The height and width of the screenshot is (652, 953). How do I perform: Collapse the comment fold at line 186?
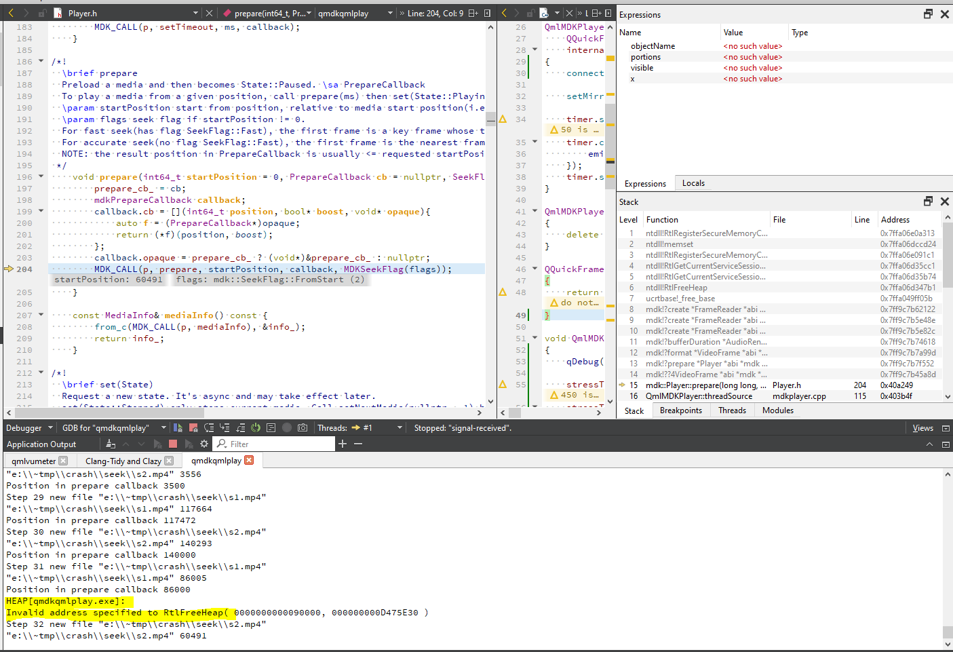tap(41, 61)
